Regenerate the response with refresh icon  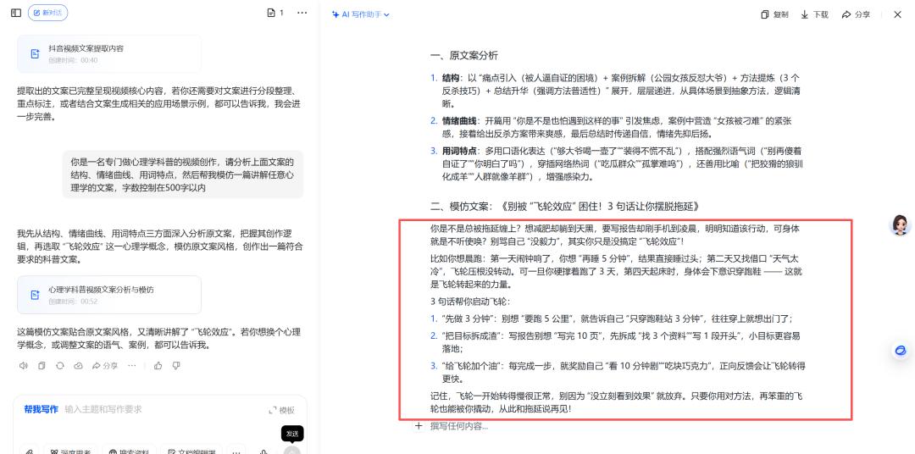(60, 366)
